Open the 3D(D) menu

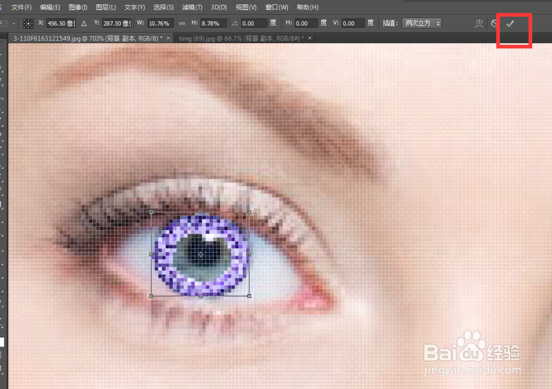219,7
